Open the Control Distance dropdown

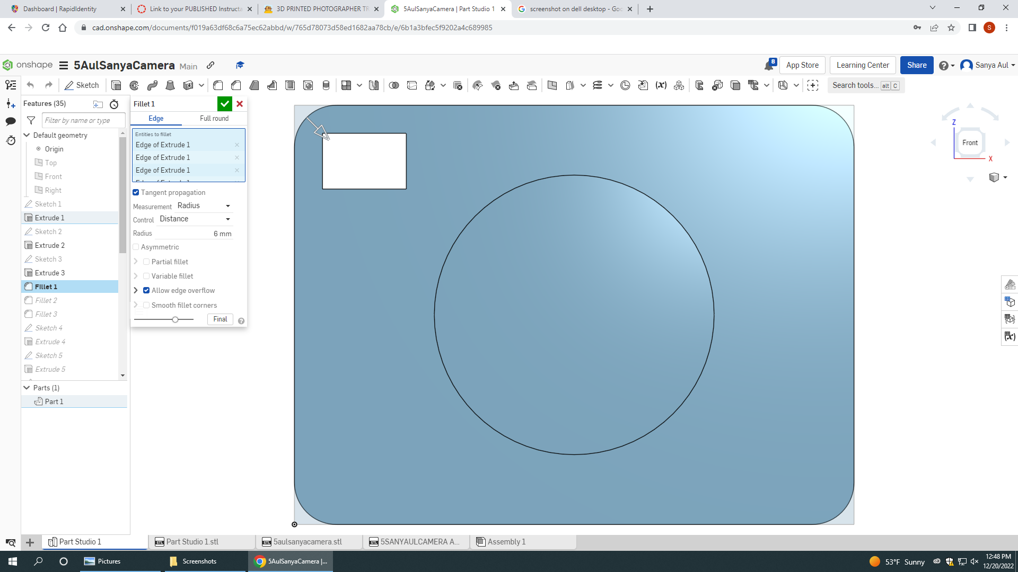196,219
